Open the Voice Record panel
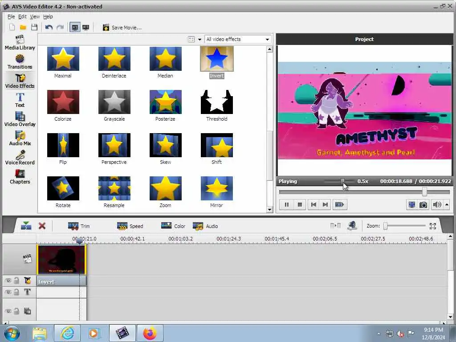This screenshot has width=456, height=342. (20, 158)
